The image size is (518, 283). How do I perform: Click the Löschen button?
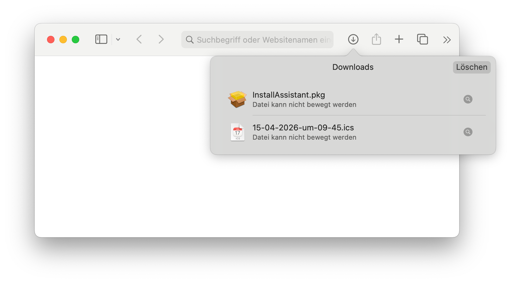click(472, 67)
